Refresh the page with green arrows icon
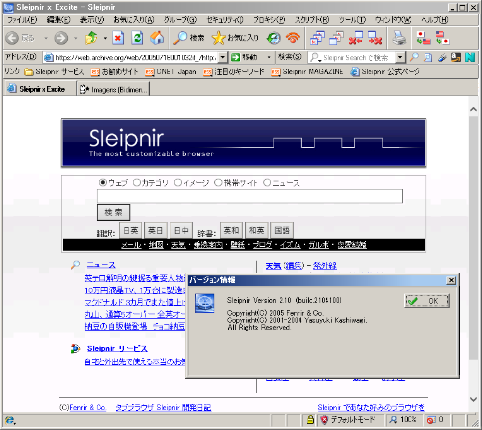 click(x=138, y=38)
